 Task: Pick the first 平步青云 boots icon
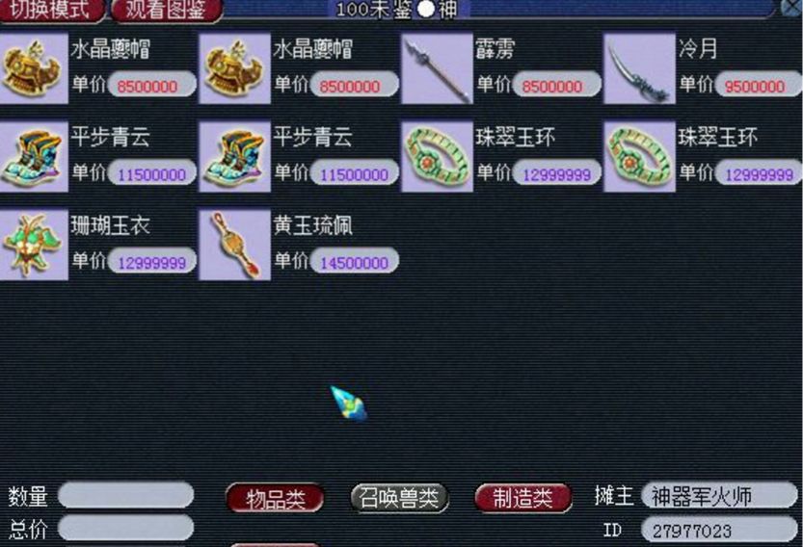pyautogui.click(x=34, y=157)
